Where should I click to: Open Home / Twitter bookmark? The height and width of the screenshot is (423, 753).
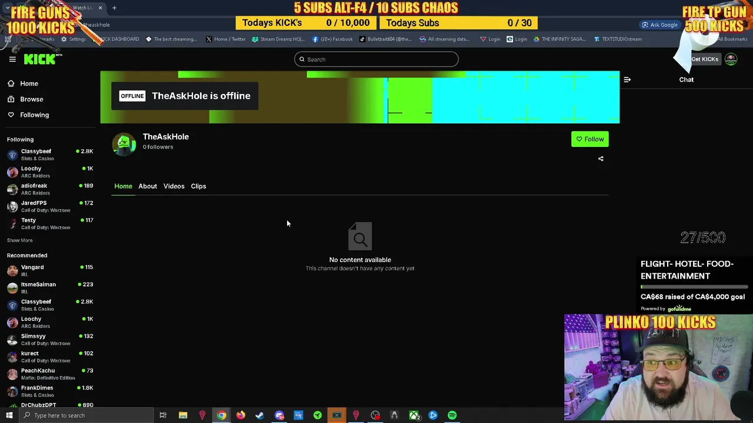225,39
